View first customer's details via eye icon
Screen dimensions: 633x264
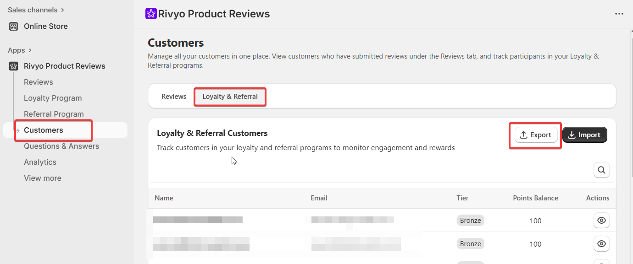click(x=601, y=221)
